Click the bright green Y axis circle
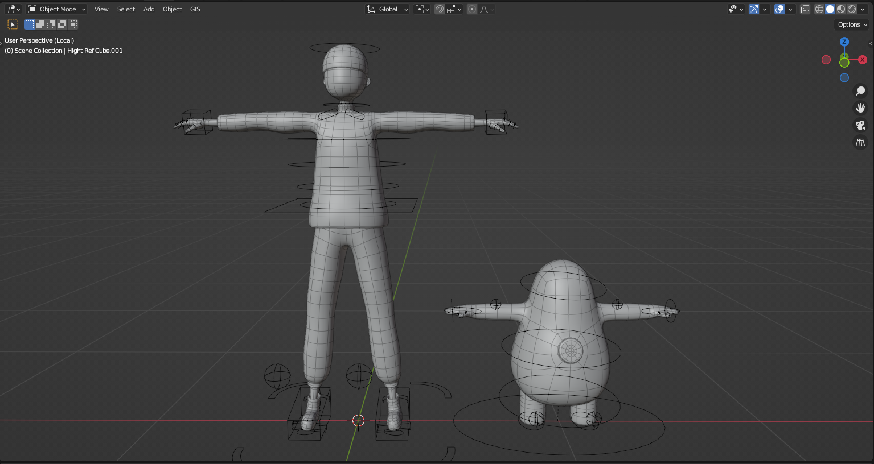874x464 pixels. (x=844, y=63)
